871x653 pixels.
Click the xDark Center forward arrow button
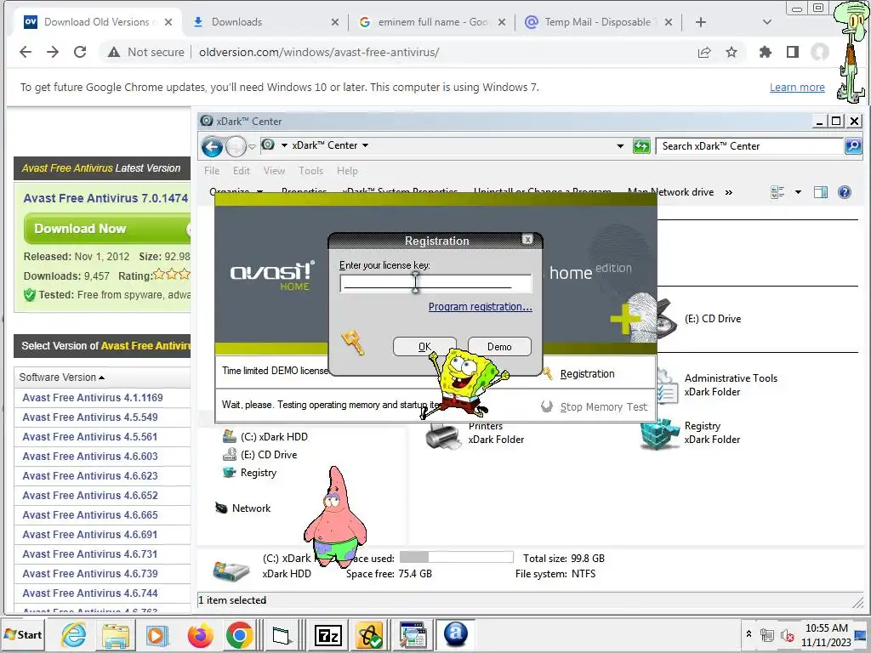point(236,146)
